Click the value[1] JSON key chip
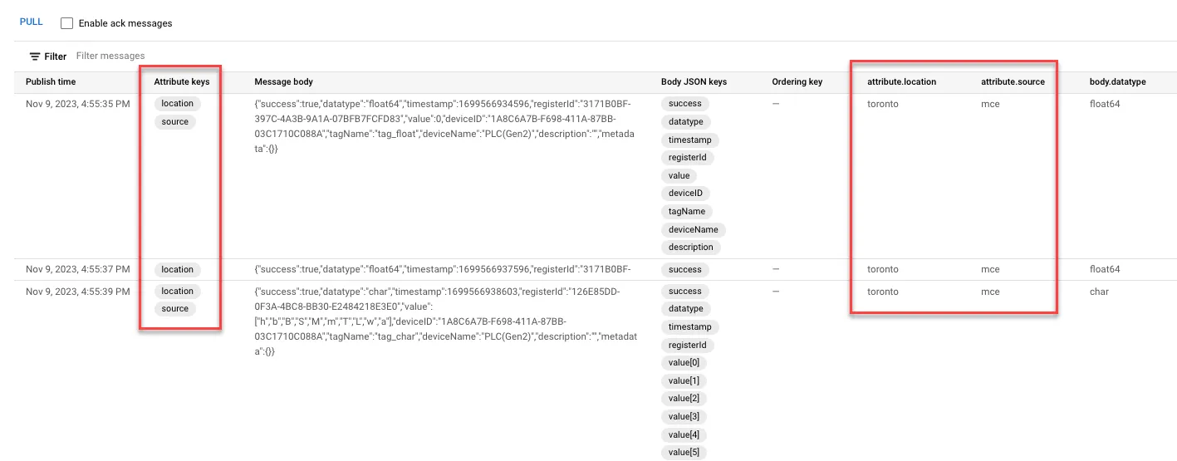 point(684,380)
